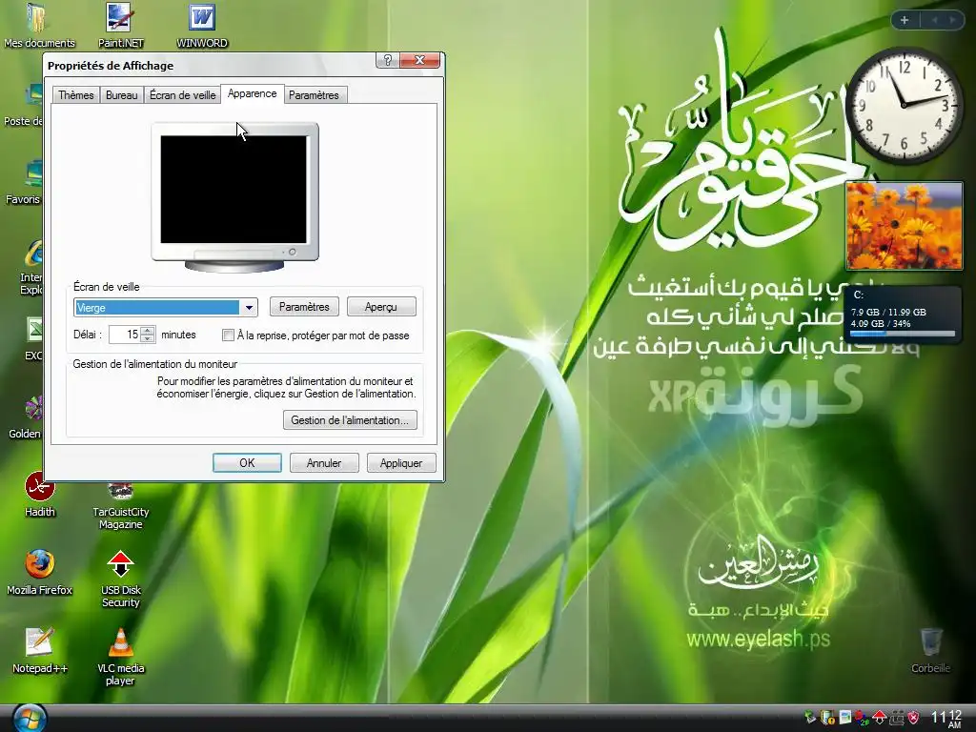Launch Mozilla Firefox from the desktop
The height and width of the screenshot is (732, 976).
click(39, 573)
